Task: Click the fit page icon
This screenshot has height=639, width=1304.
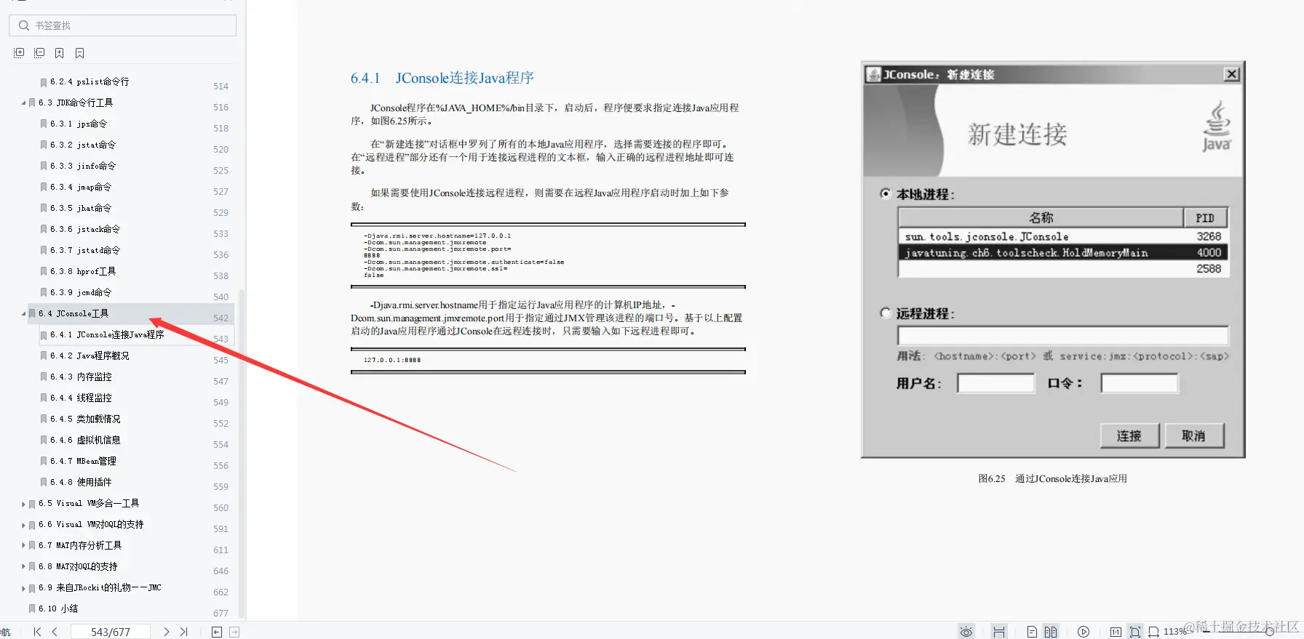Action: click(x=1135, y=632)
